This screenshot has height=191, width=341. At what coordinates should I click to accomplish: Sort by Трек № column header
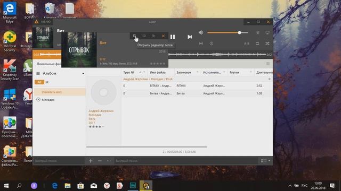click(x=129, y=72)
